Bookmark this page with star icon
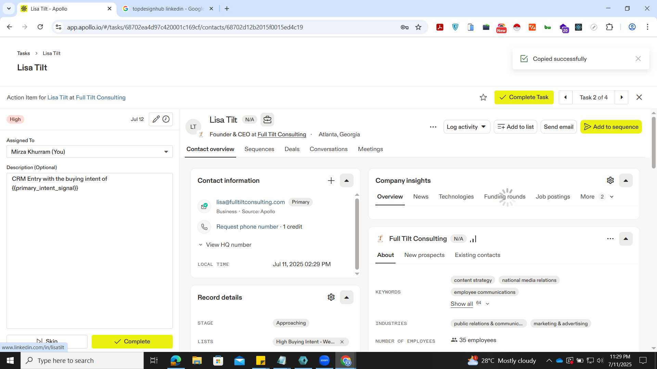657x369 pixels. (x=418, y=27)
